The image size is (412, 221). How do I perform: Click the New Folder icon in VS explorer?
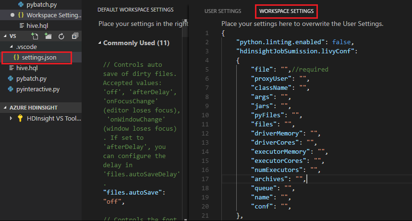48,36
